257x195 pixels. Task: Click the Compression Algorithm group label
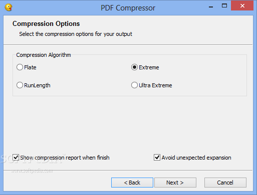[44, 55]
